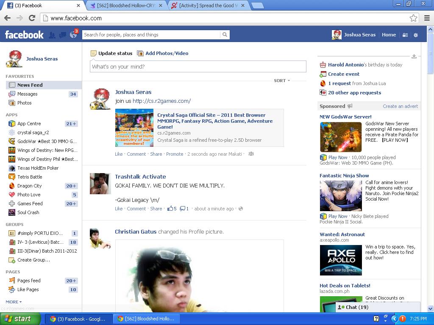
Task: Expand the SORT dropdown
Action: coord(282,80)
